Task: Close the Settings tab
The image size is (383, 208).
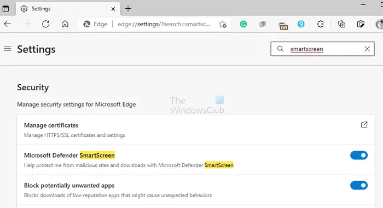Action: (x=113, y=9)
